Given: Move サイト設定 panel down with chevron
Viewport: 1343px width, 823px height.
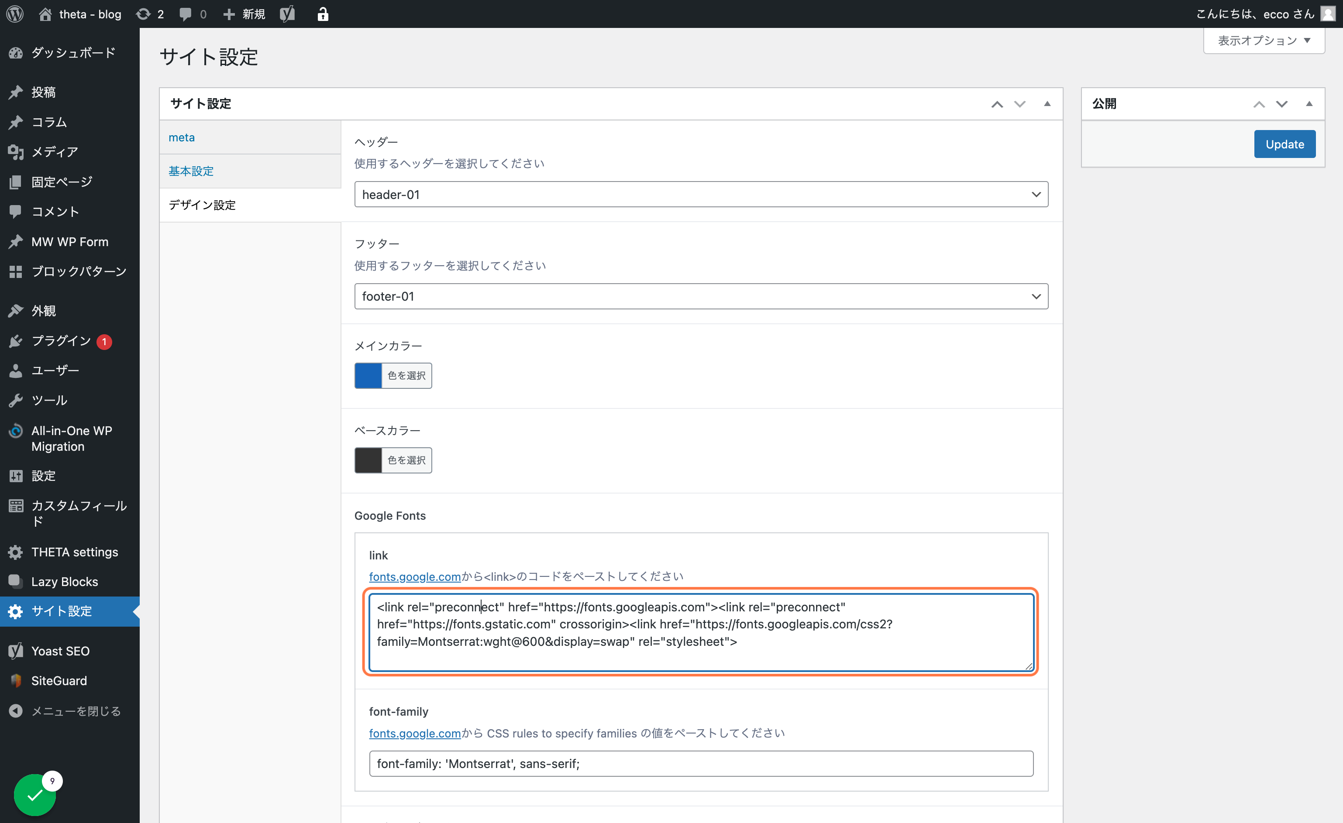Looking at the screenshot, I should click(1020, 104).
